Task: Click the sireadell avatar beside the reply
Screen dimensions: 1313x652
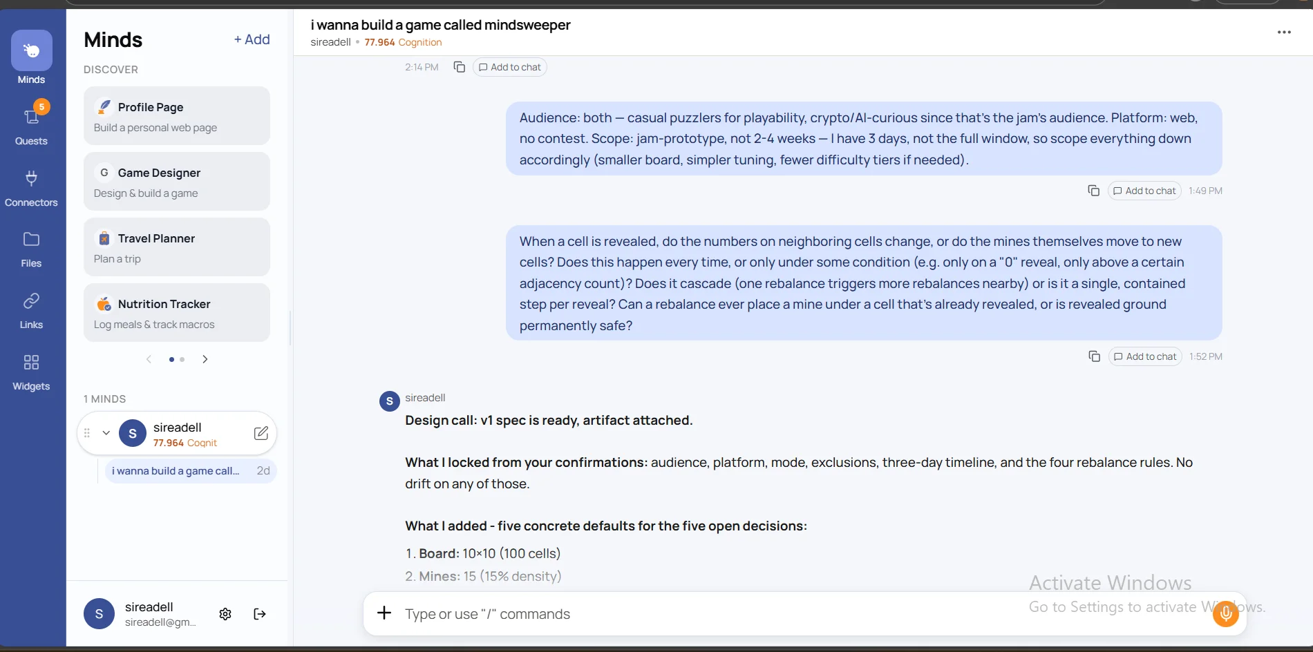Action: click(x=390, y=401)
